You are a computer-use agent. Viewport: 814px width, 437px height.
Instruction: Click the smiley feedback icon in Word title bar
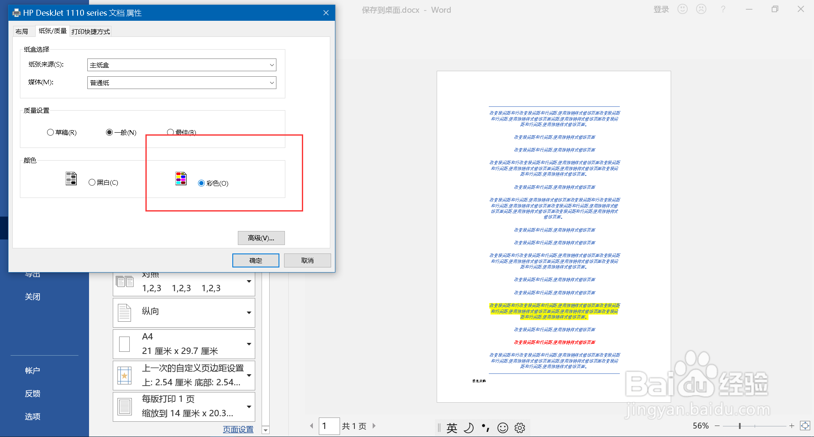click(683, 9)
